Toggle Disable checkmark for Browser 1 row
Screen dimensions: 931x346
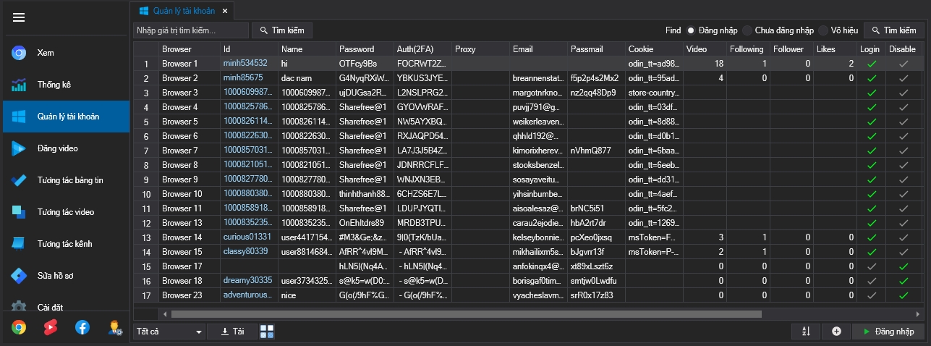point(902,64)
